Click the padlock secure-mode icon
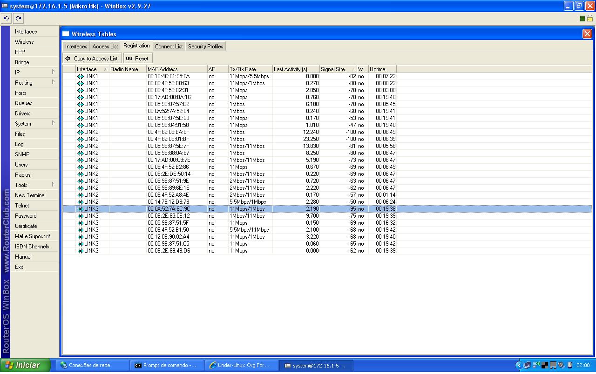 tap(589, 19)
